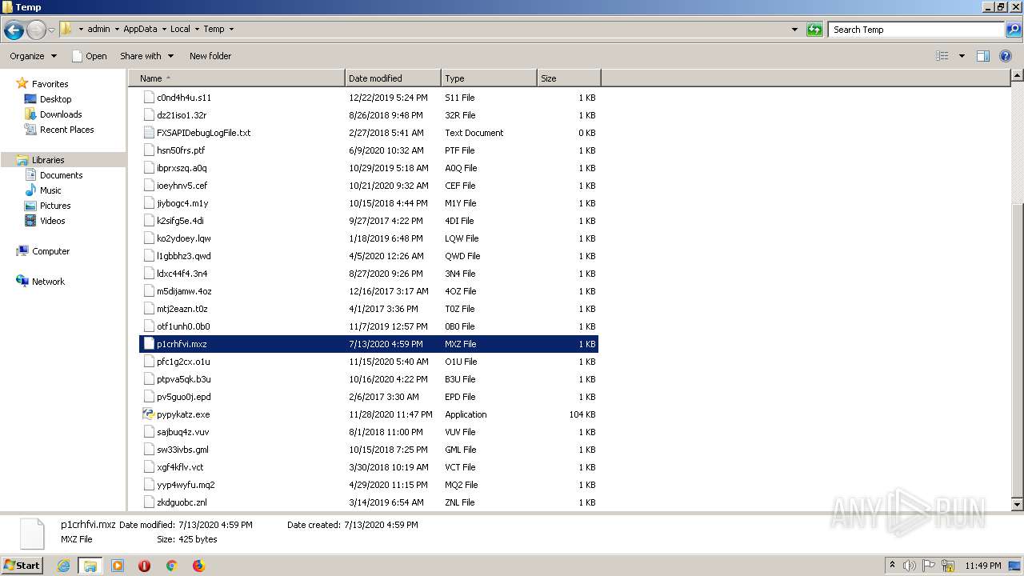This screenshot has height=576, width=1024.
Task: Select Libraries in the navigation pane
Action: click(x=48, y=160)
